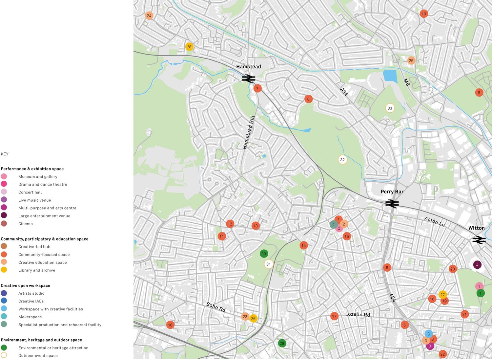The image size is (492, 359).
Task: Click the 'Soho Rd' road label
Action: 216,307
